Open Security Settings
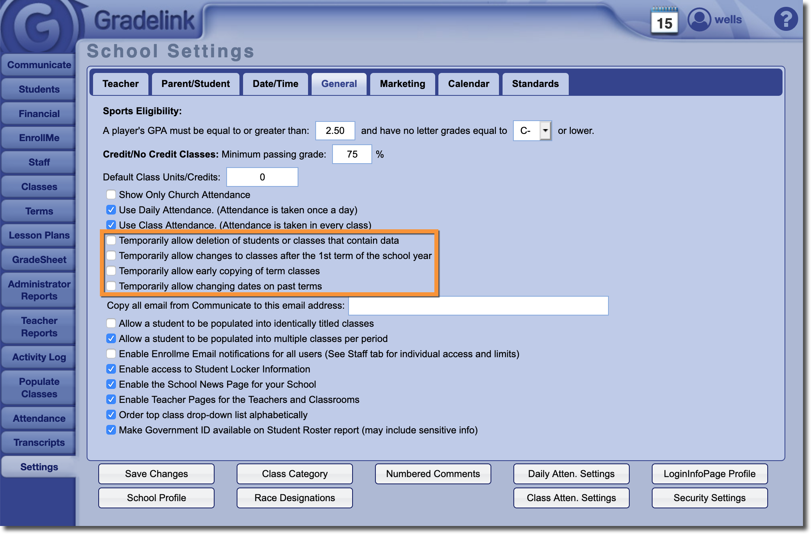This screenshot has width=811, height=534. [x=709, y=498]
